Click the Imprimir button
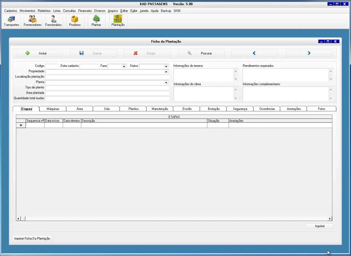The image size is (351, 256). pyautogui.click(x=320, y=226)
